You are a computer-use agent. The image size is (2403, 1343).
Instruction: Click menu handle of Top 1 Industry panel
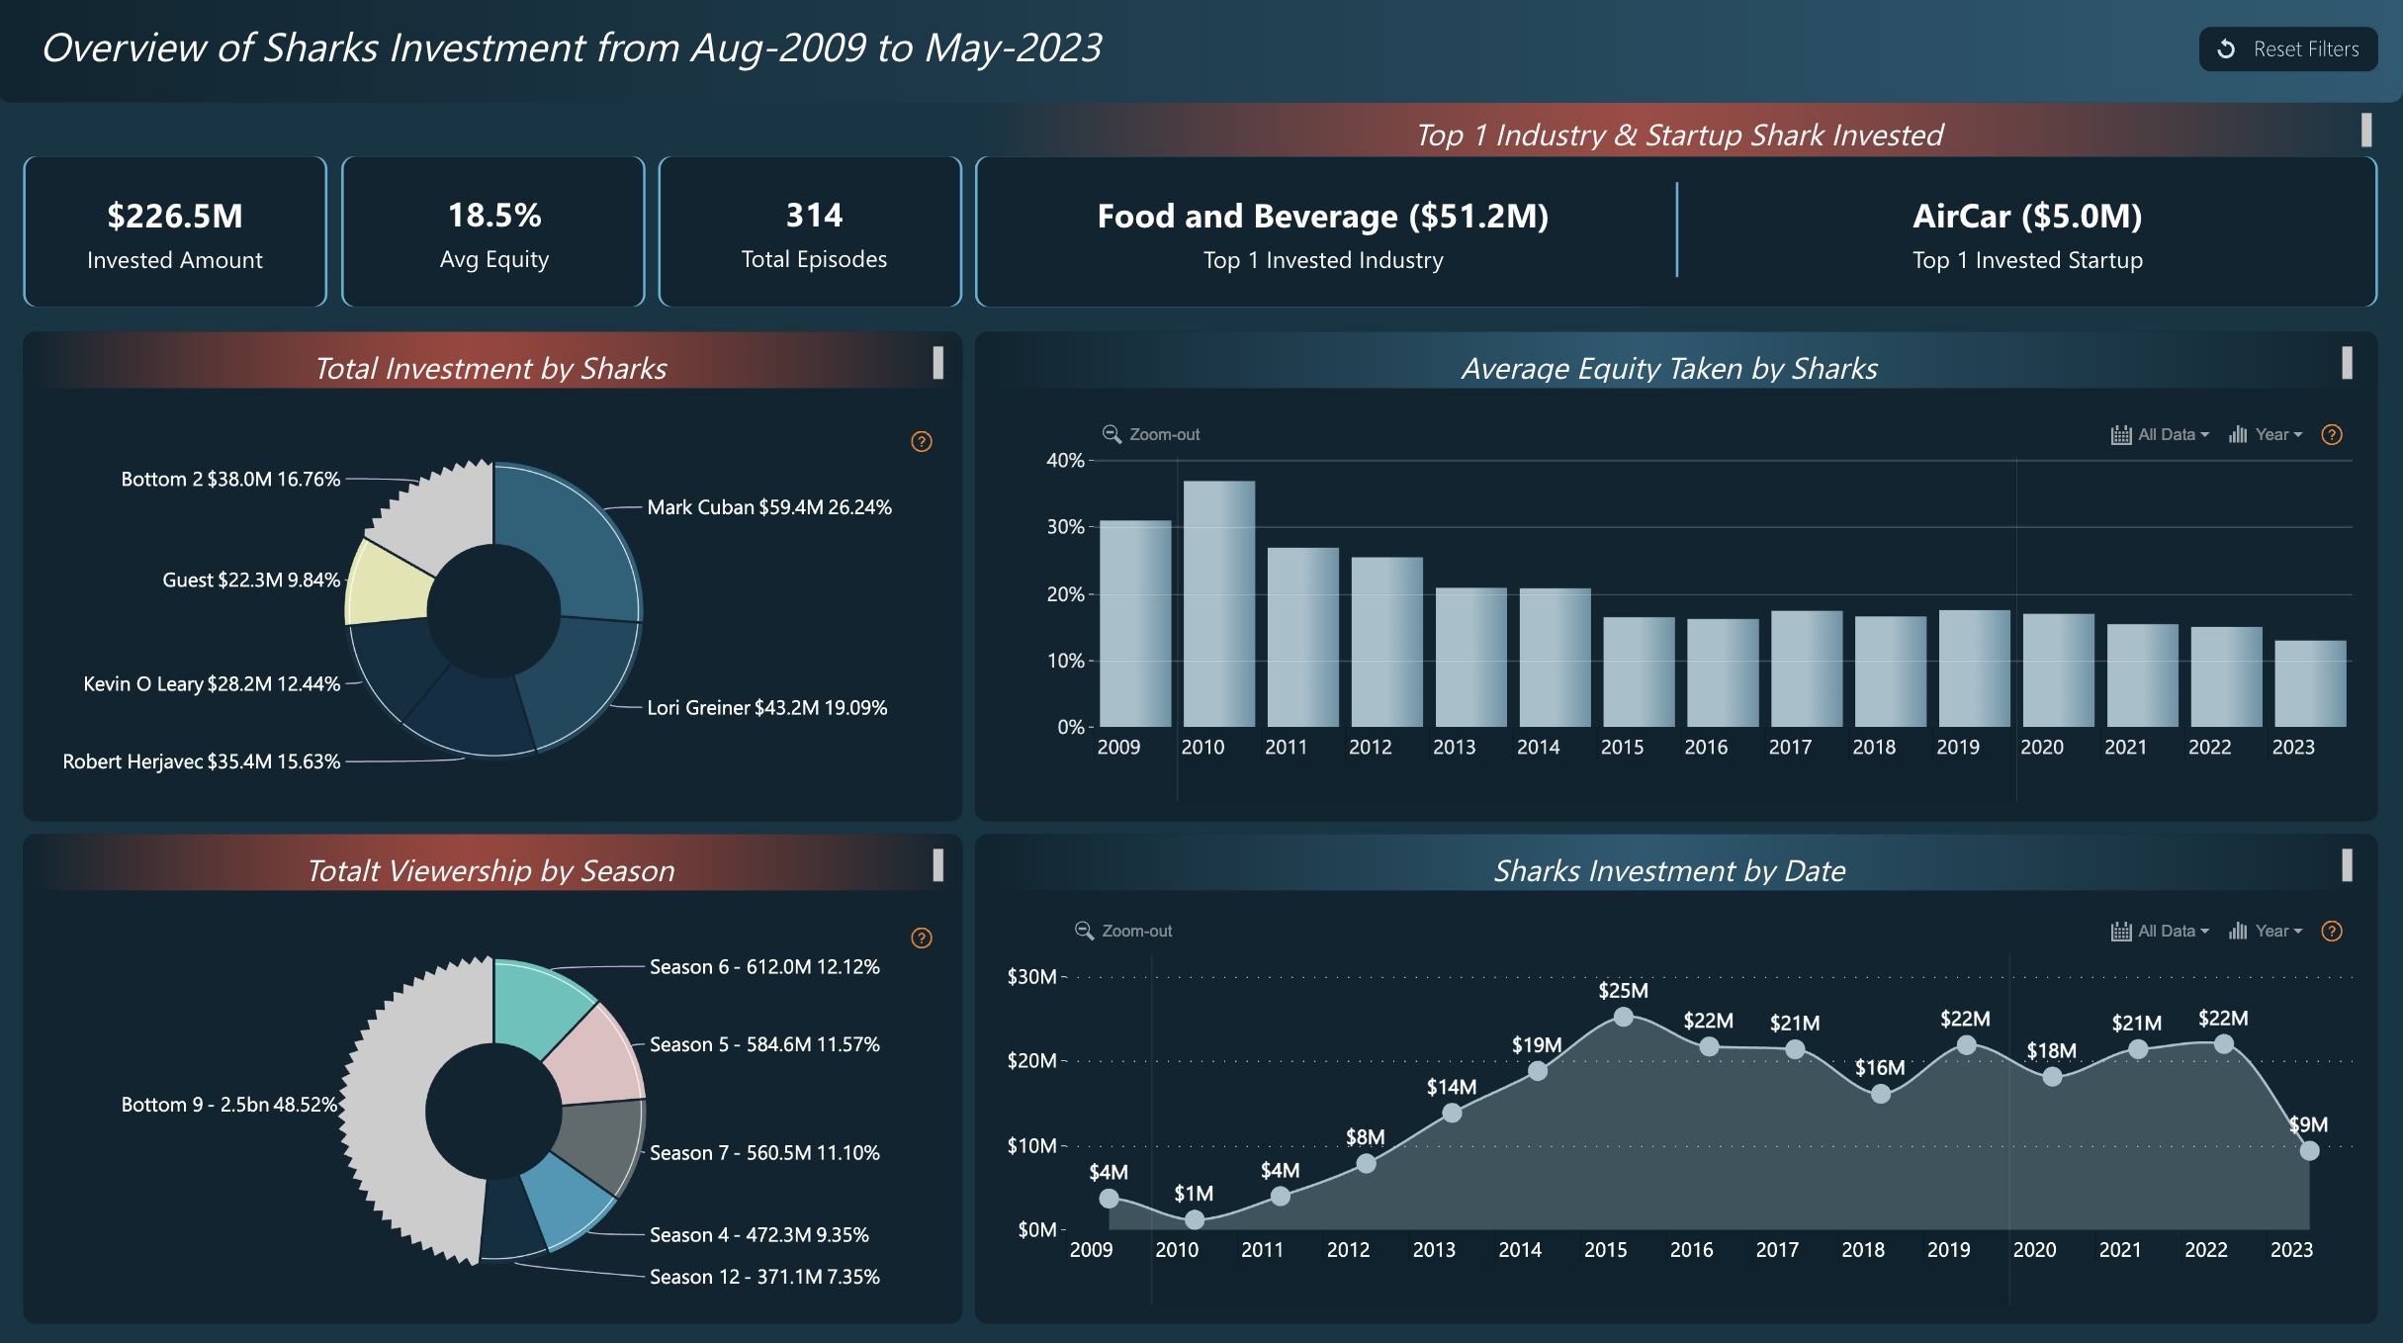coord(2366,131)
